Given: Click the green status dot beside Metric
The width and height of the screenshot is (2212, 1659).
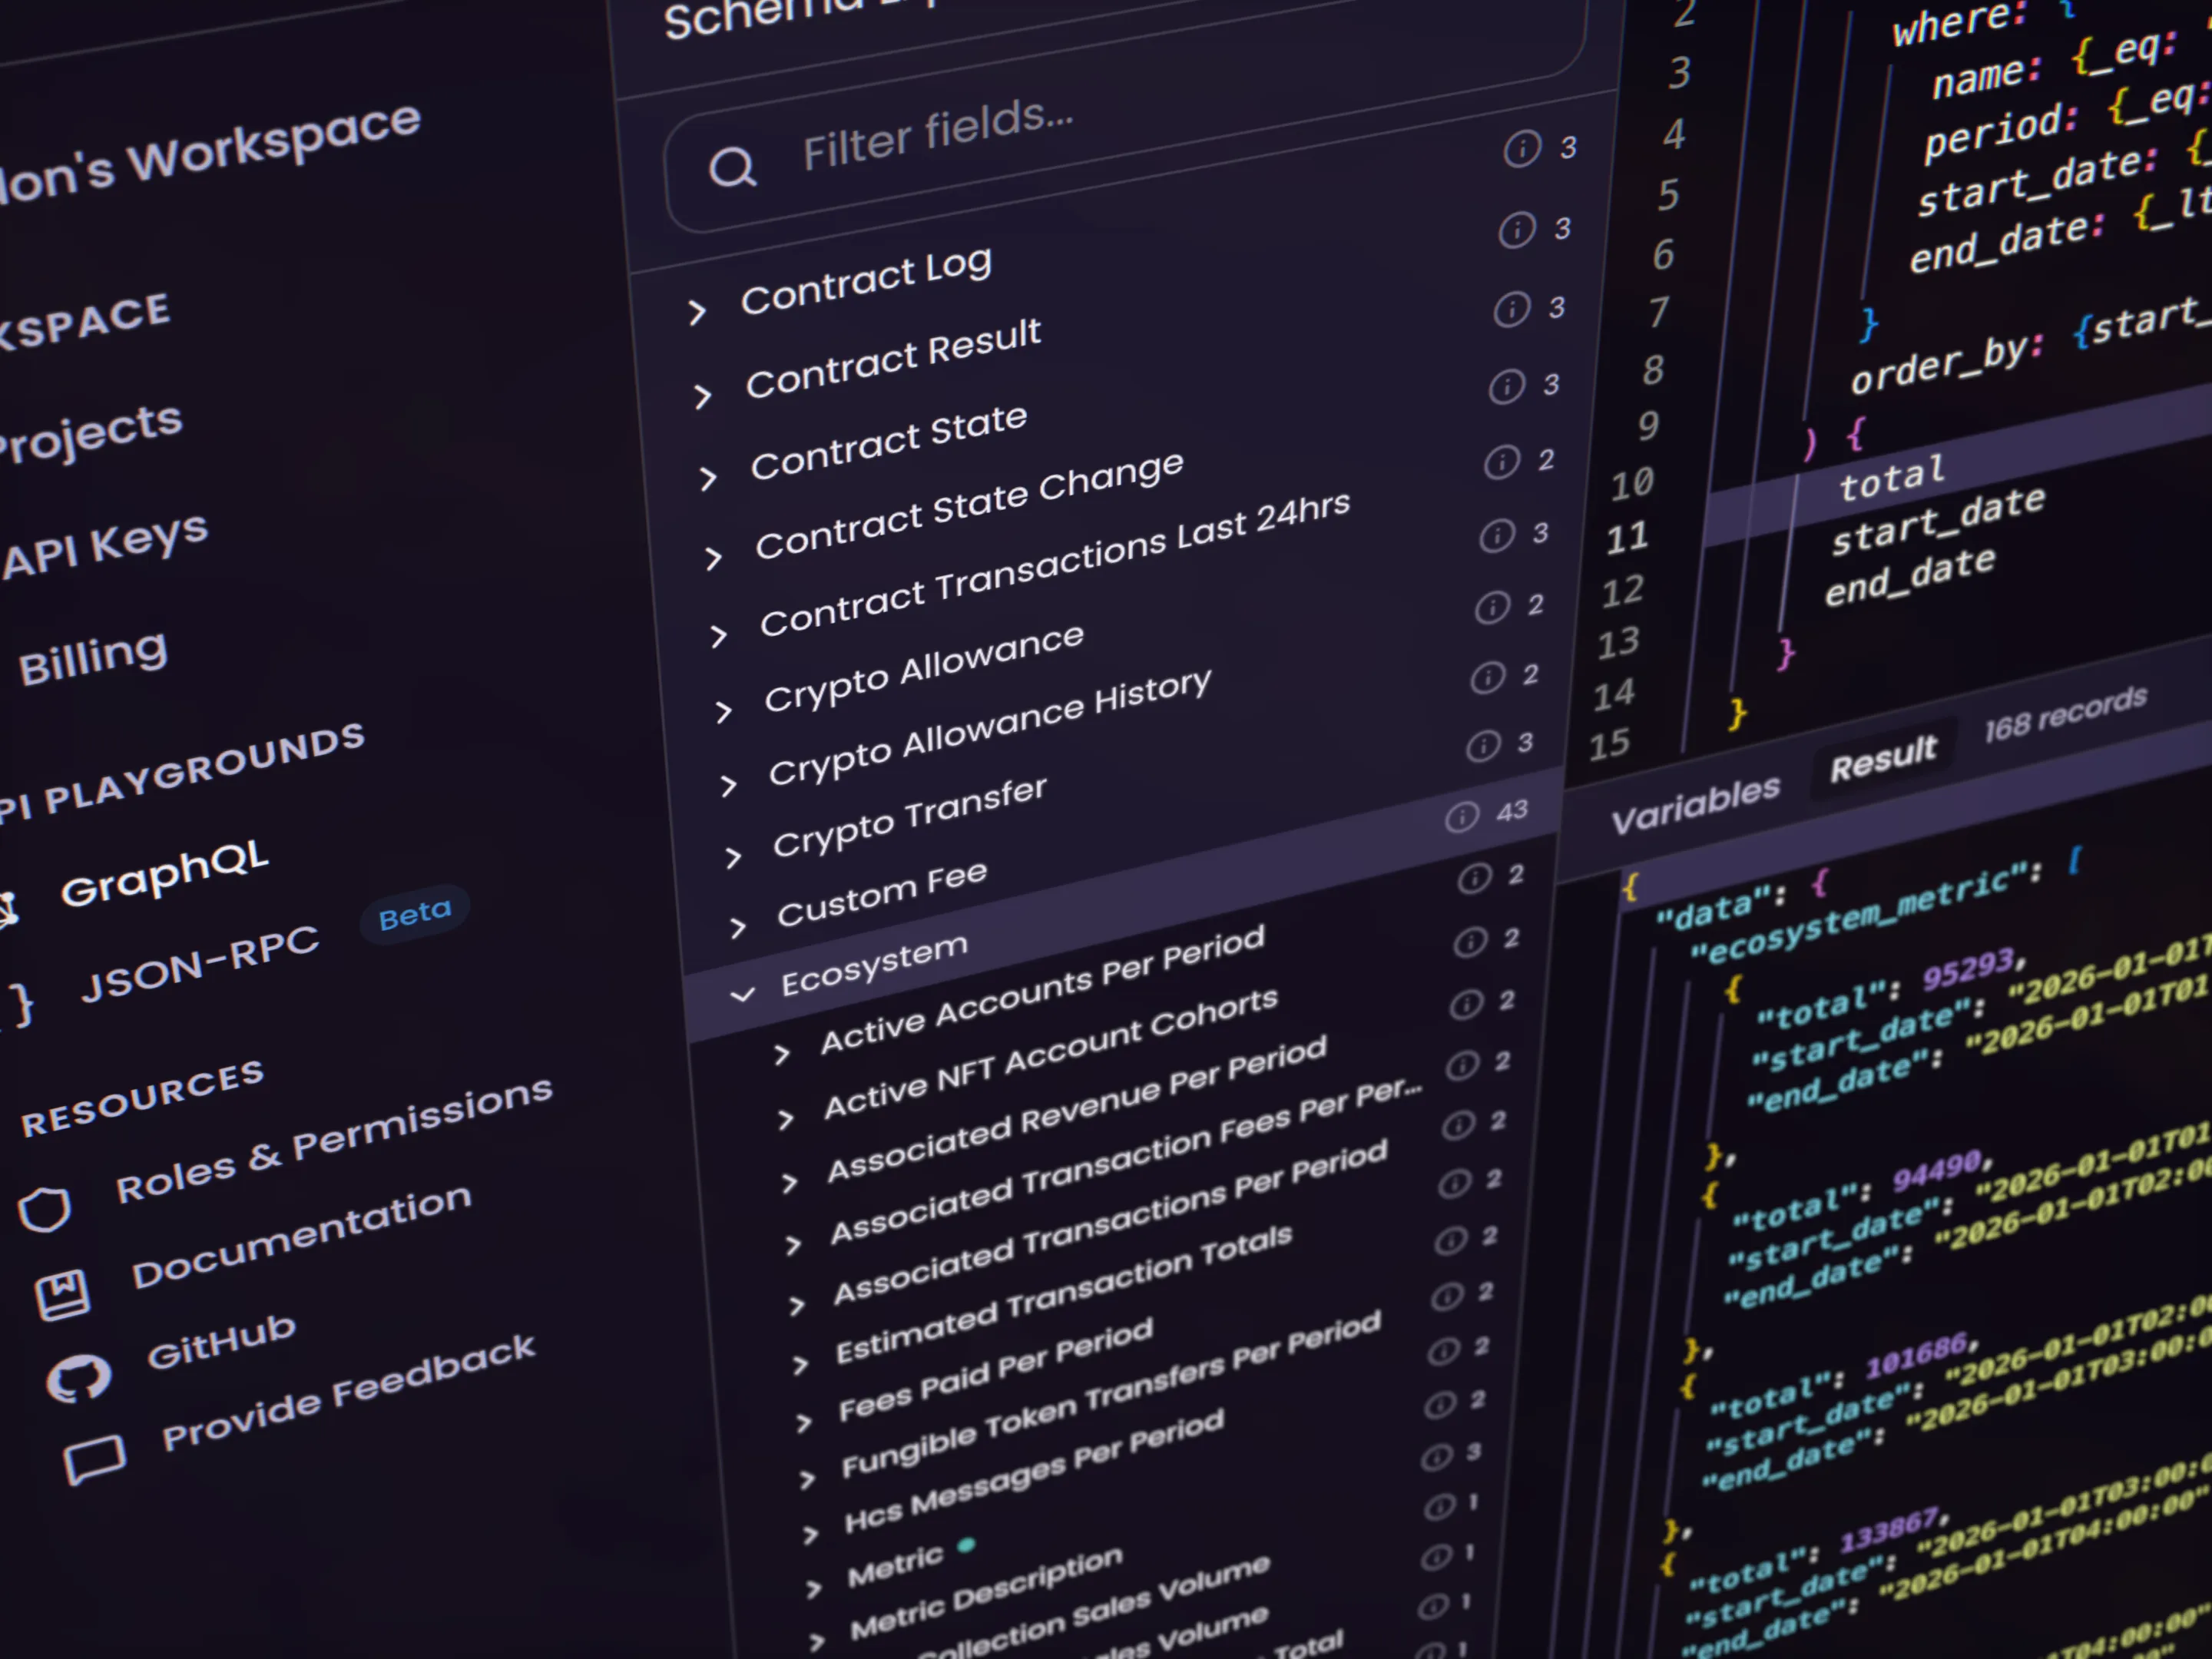Looking at the screenshot, I should tap(966, 1547).
